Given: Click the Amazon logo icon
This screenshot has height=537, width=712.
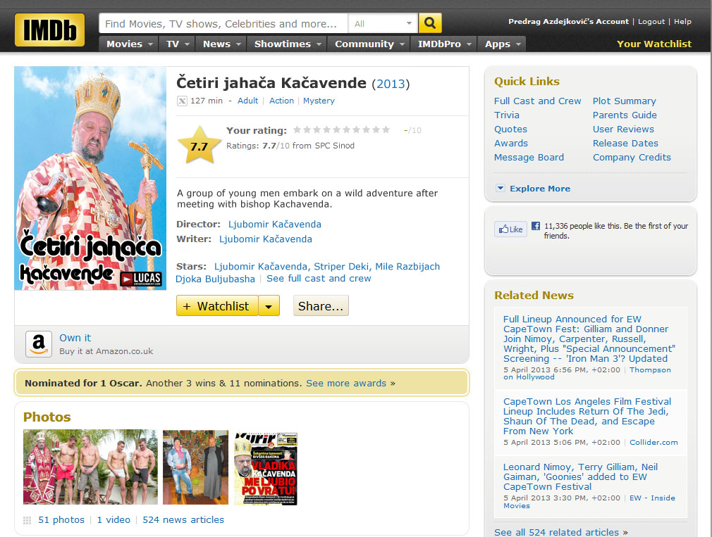Looking at the screenshot, I should tap(39, 344).
